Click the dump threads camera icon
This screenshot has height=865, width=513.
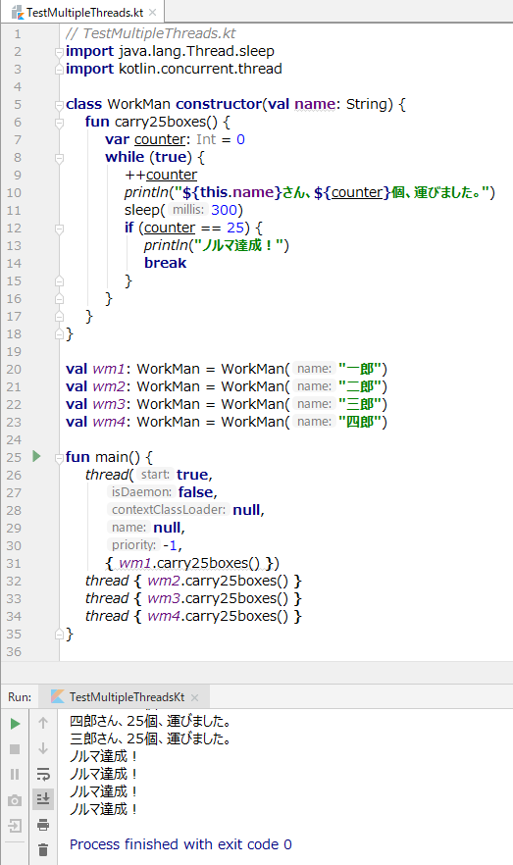click(x=15, y=800)
